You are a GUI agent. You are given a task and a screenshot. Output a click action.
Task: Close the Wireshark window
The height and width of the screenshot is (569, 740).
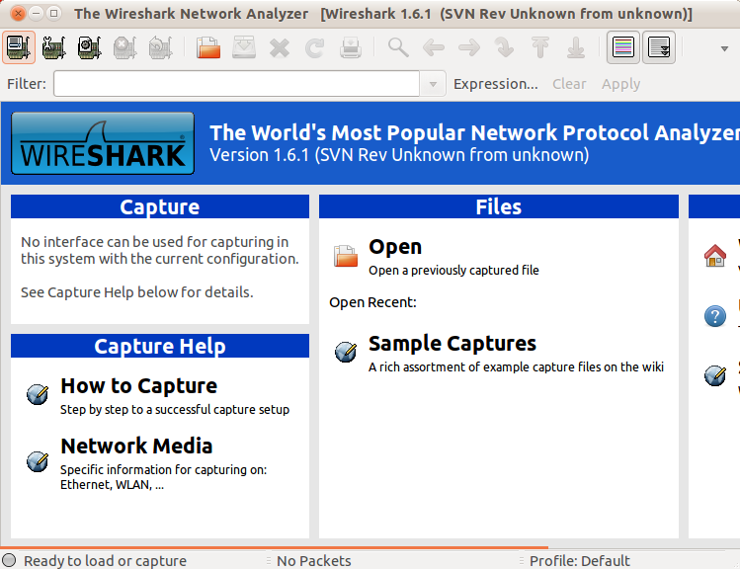(18, 13)
